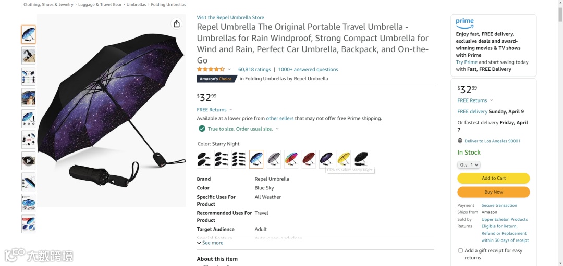Play the product video thumbnail
The width and height of the screenshot is (563, 266).
click(x=28, y=161)
